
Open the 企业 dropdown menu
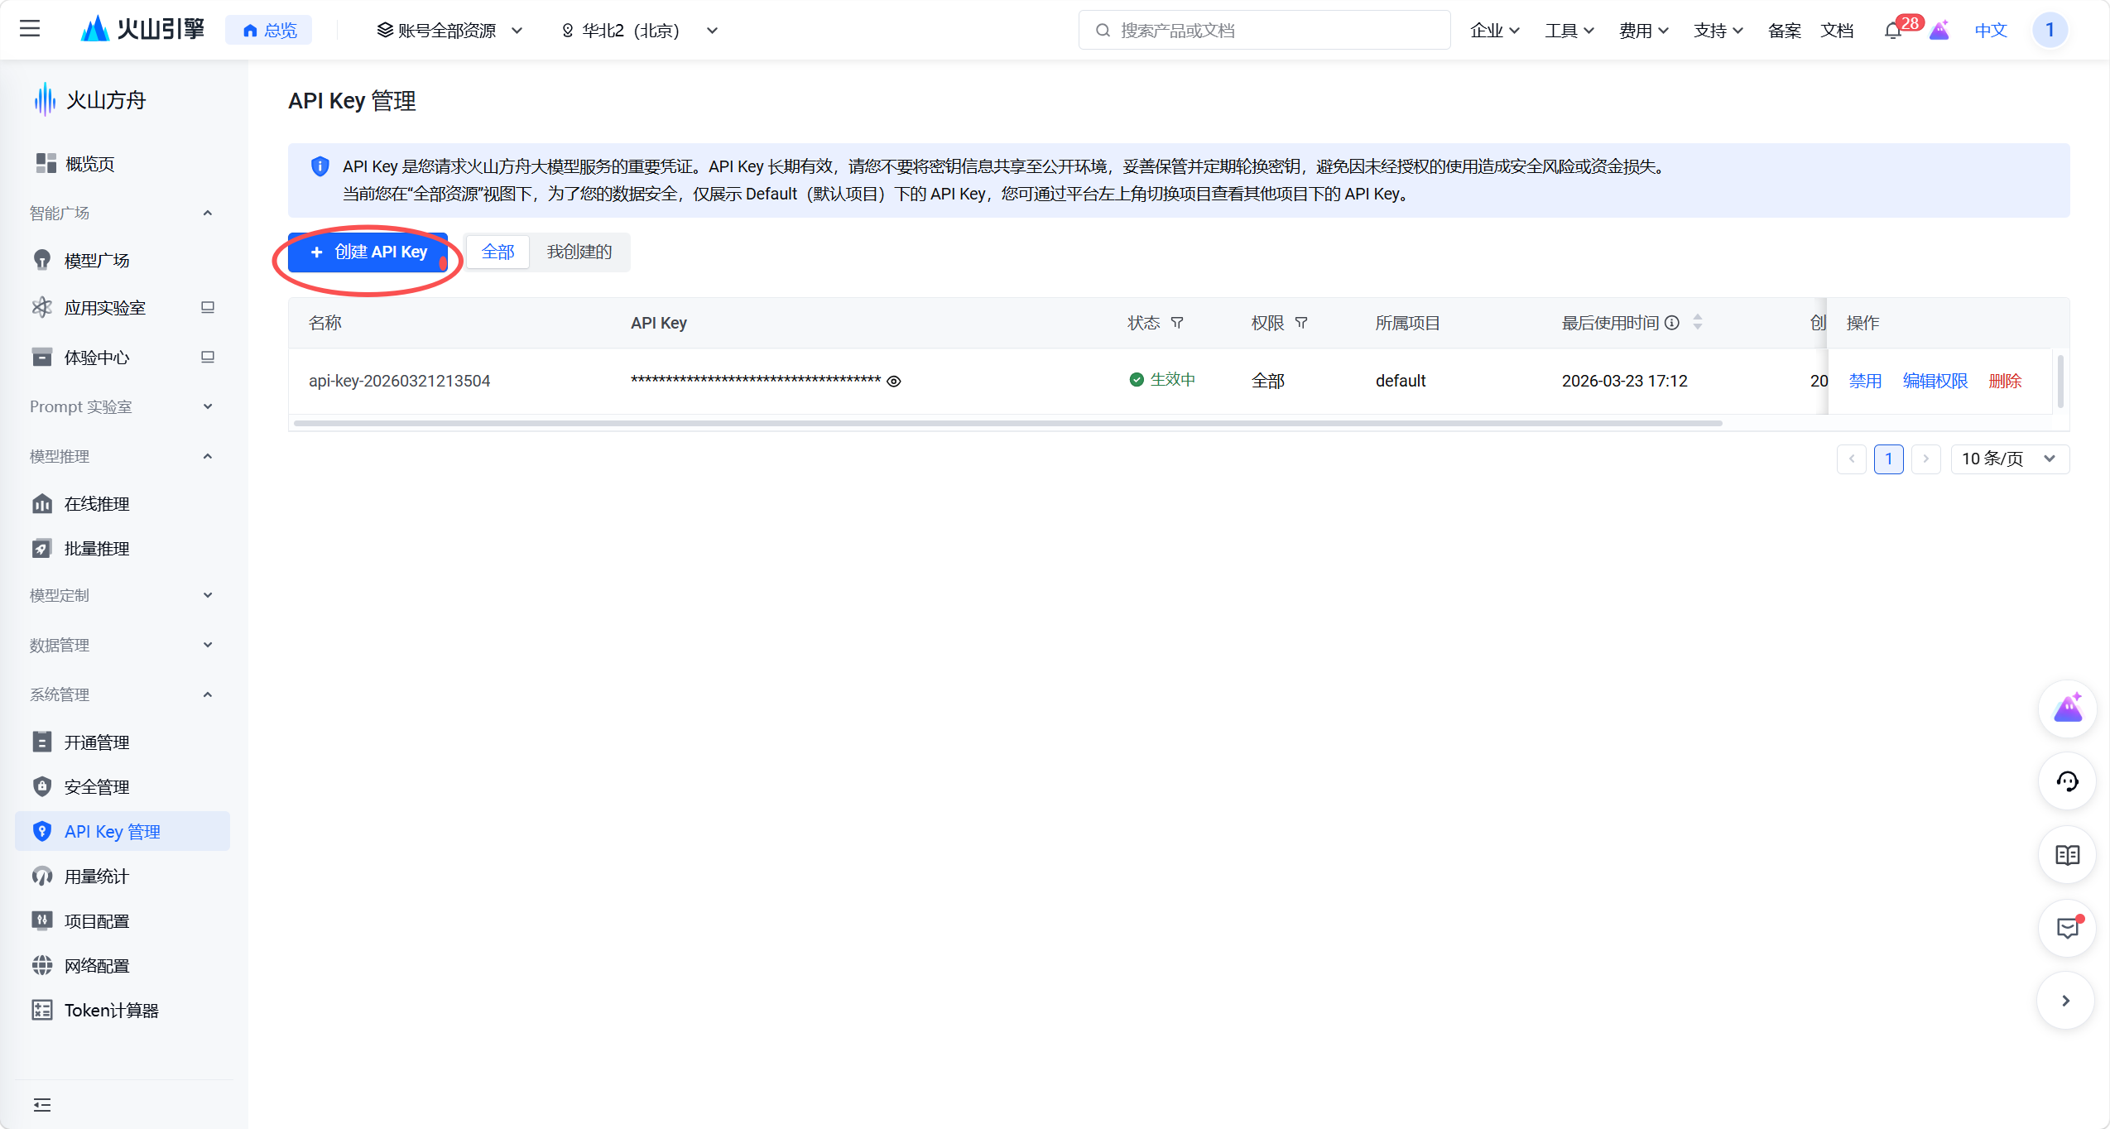point(1495,31)
